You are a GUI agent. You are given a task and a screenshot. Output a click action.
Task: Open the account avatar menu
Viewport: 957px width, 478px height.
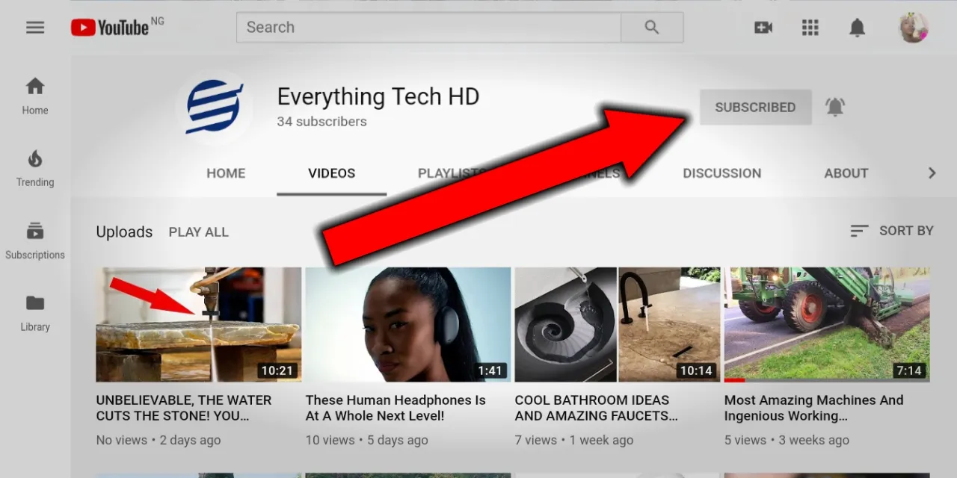coord(913,28)
